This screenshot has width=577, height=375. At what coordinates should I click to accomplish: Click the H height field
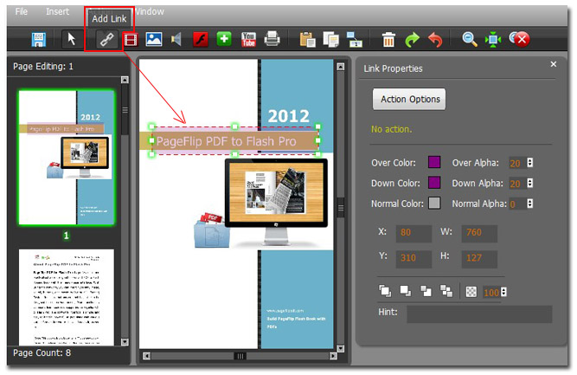[479, 259]
